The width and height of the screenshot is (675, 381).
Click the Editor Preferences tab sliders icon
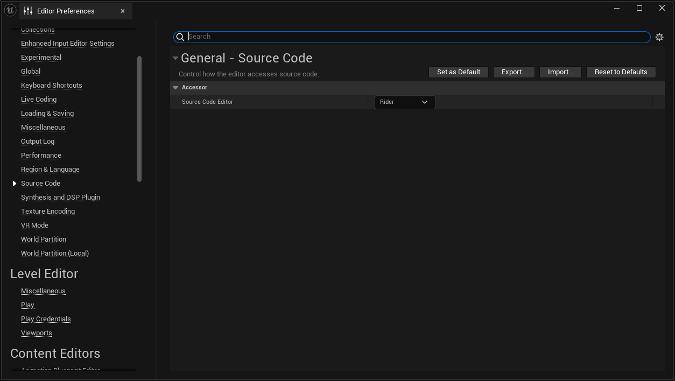point(28,11)
